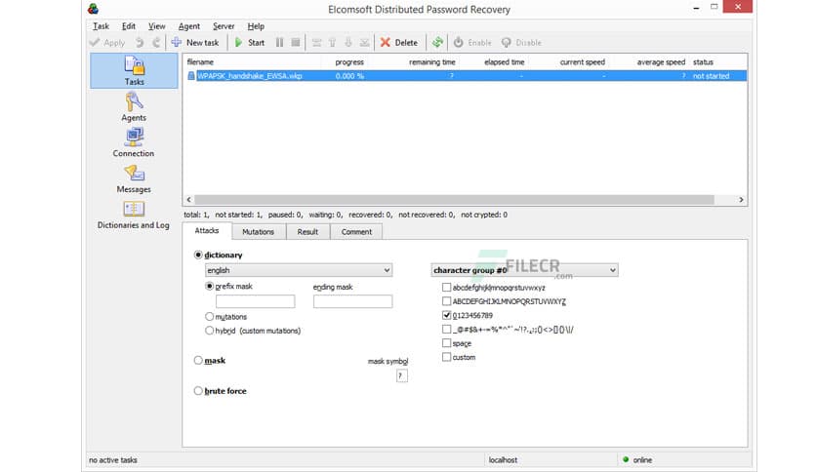This screenshot has width=816, height=472.
Task: Switch to the Result tab
Action: (x=307, y=232)
